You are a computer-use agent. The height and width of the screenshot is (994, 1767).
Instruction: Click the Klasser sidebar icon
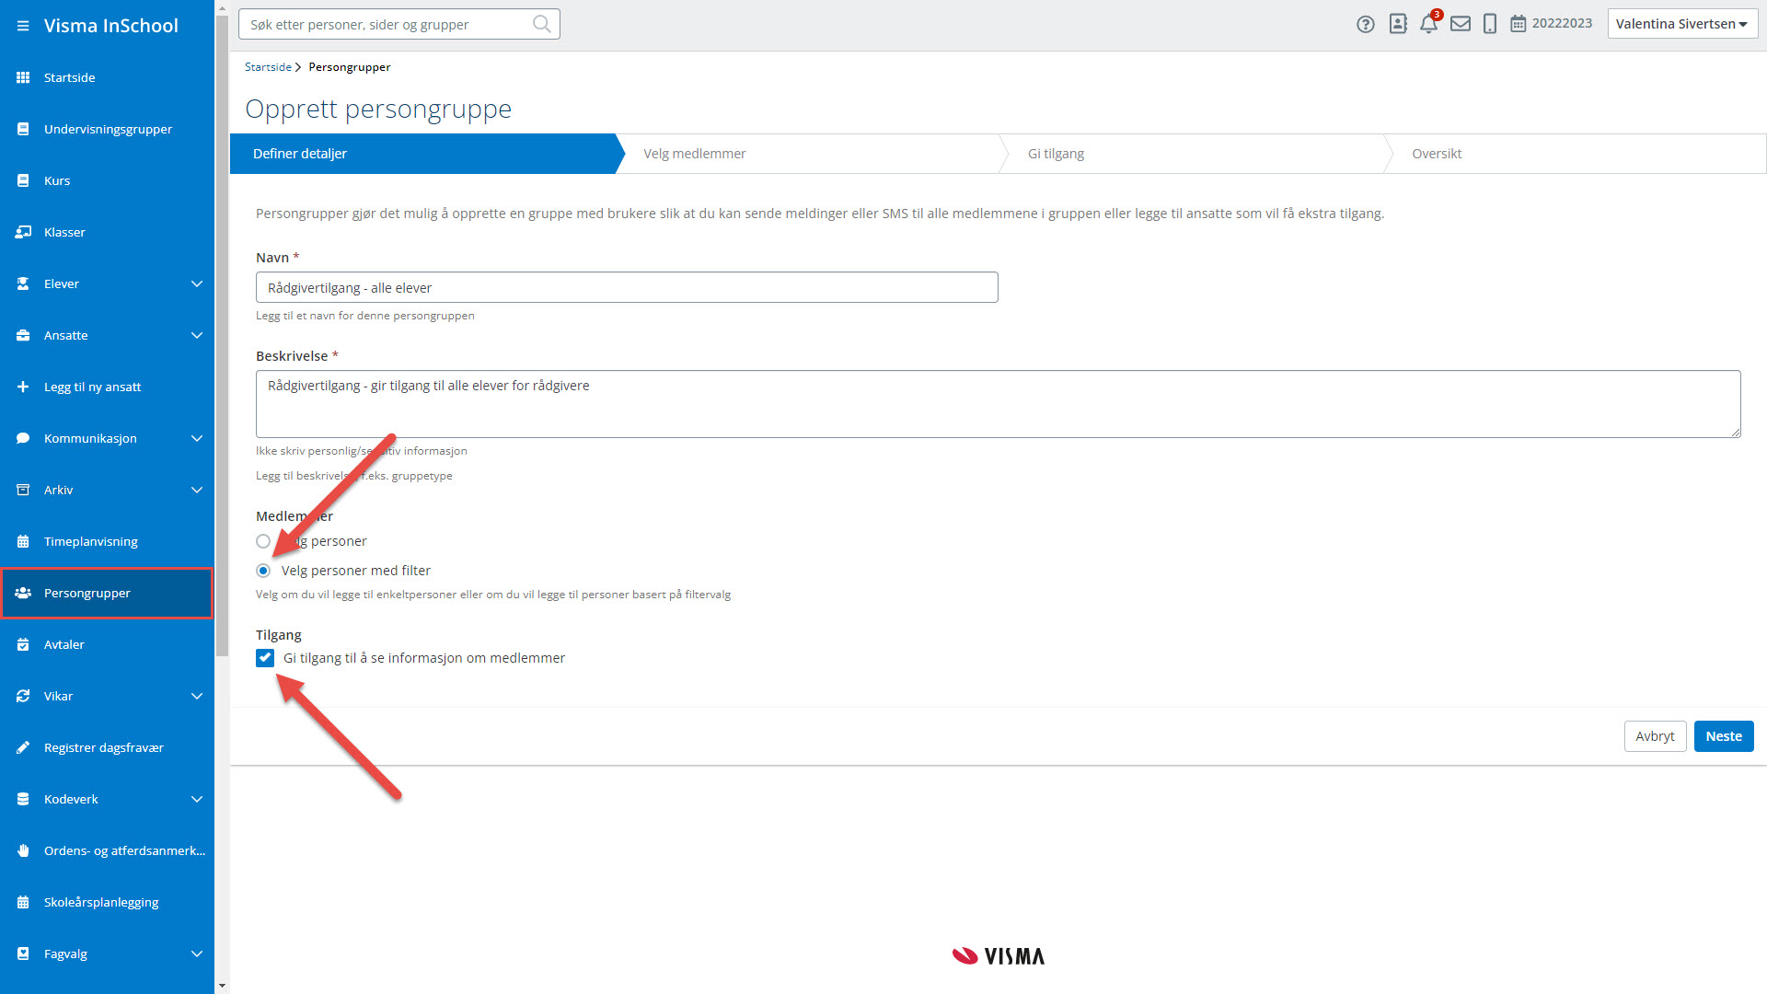click(23, 232)
